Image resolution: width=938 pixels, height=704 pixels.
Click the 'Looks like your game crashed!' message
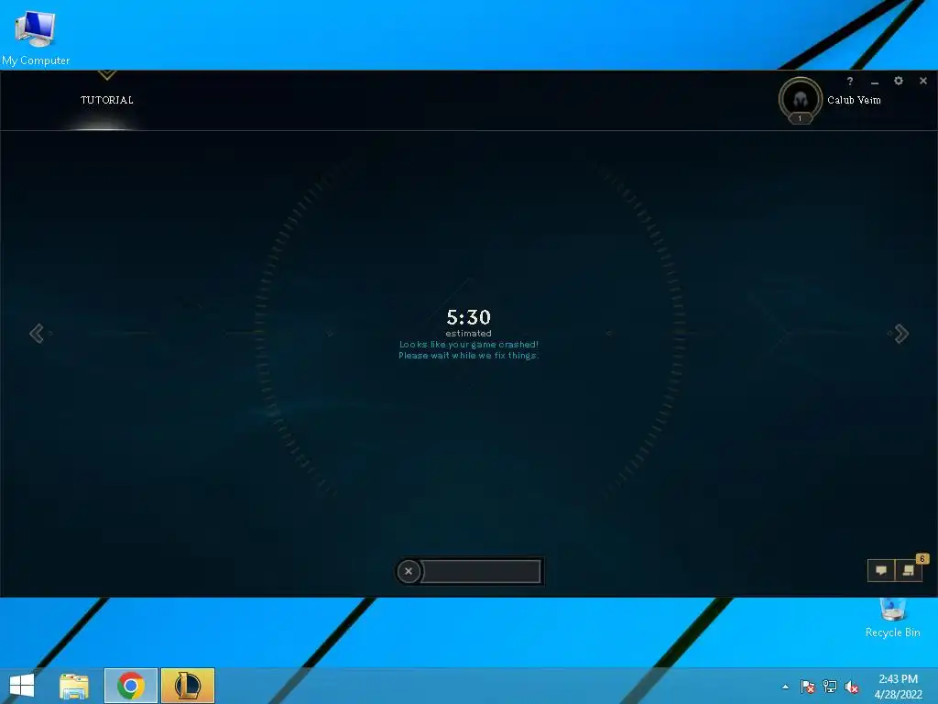(x=469, y=345)
